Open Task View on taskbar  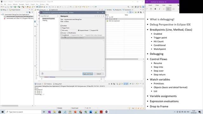click(44, 112)
